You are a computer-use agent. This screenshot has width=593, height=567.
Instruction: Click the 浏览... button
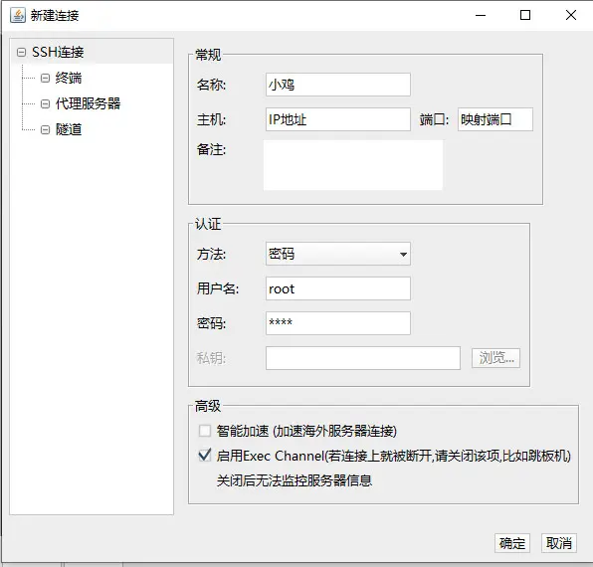coord(495,358)
